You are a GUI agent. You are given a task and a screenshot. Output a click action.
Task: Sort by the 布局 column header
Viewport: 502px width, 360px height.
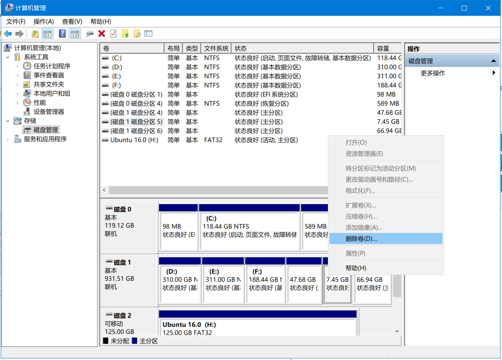point(173,49)
